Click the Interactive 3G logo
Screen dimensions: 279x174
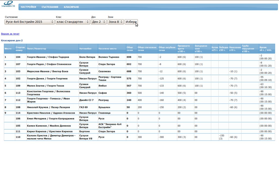pyautogui.click(x=8, y=4)
